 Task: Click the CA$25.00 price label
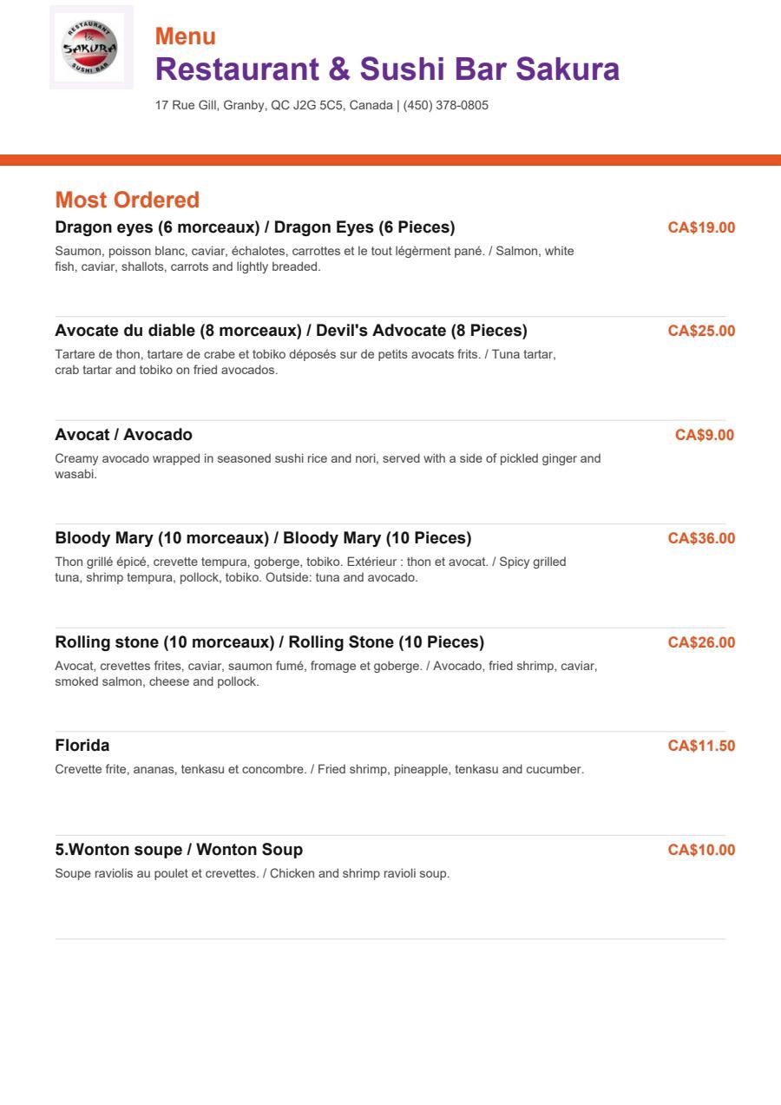[701, 331]
